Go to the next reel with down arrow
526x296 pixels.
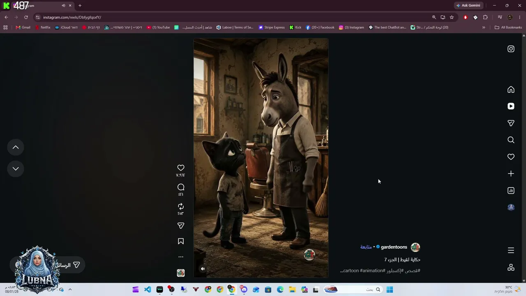coord(16,169)
